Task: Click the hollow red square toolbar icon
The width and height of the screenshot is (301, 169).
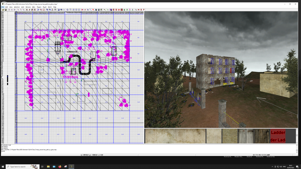Action: [44, 10]
